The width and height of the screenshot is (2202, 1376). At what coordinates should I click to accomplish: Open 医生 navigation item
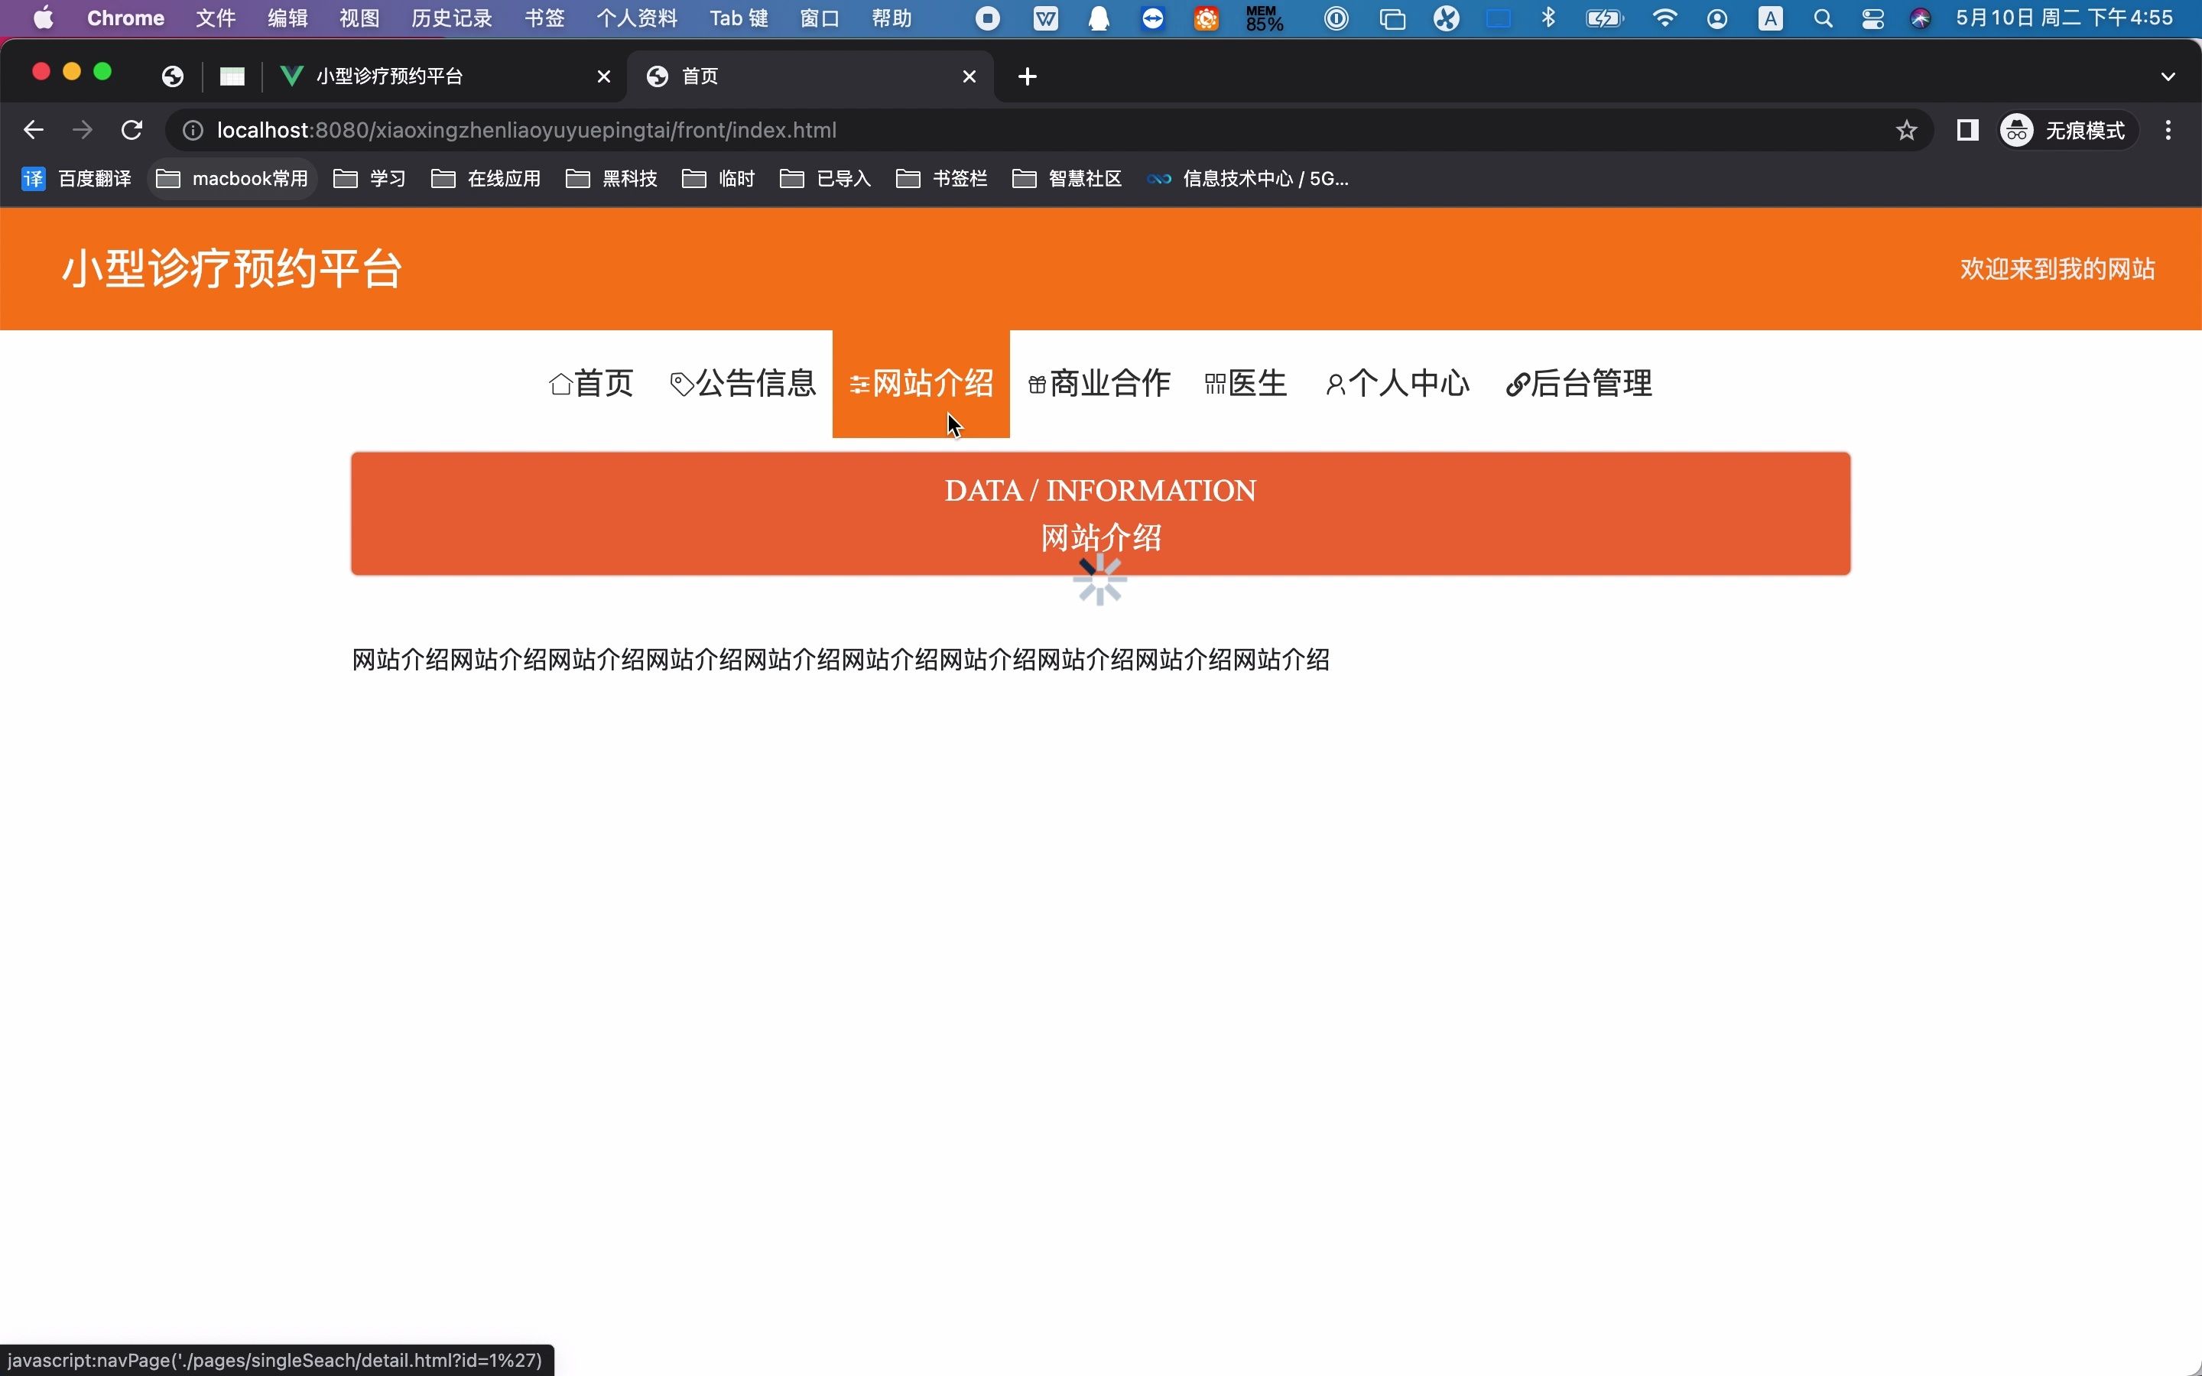point(1246,383)
